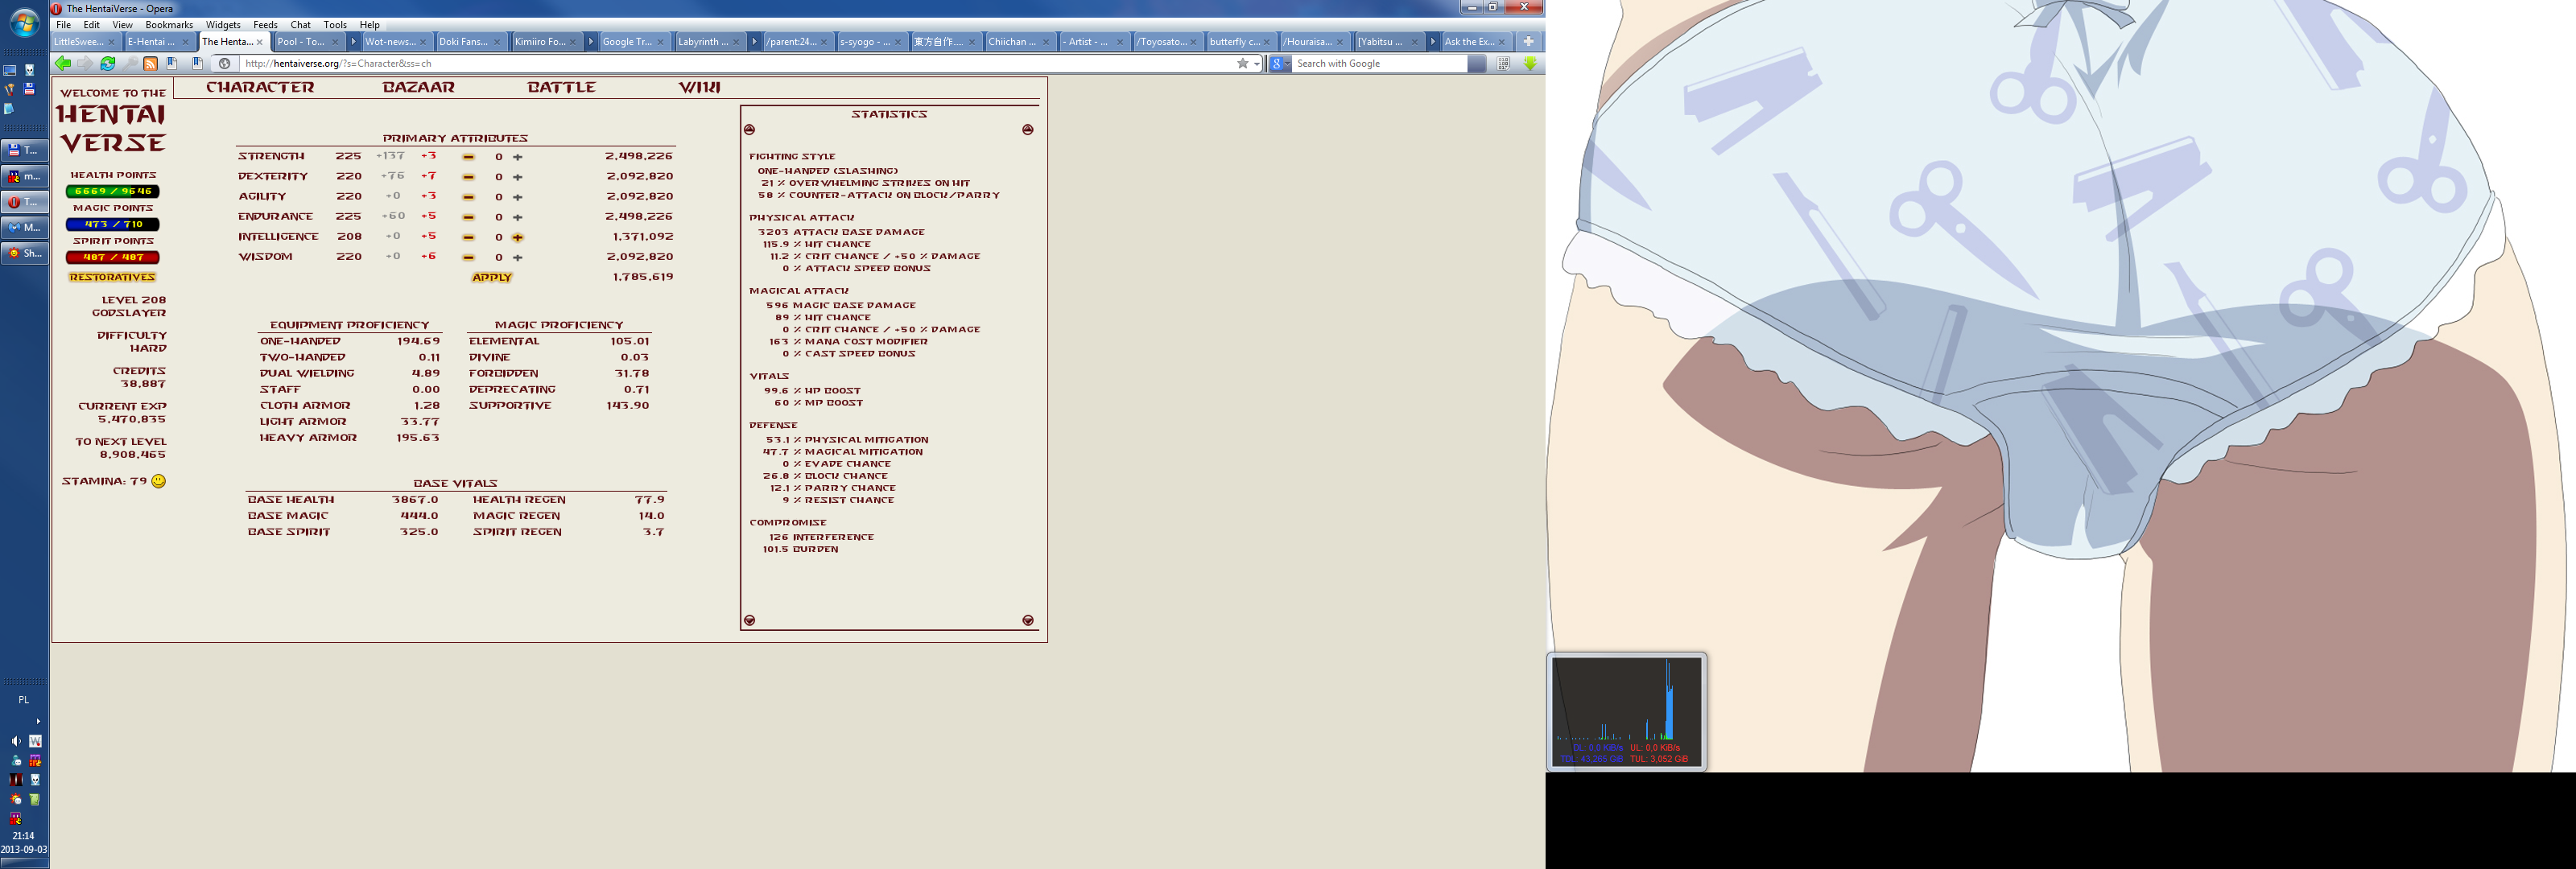Switch to the Wot-news tab
This screenshot has width=2576, height=869.
click(x=396, y=42)
